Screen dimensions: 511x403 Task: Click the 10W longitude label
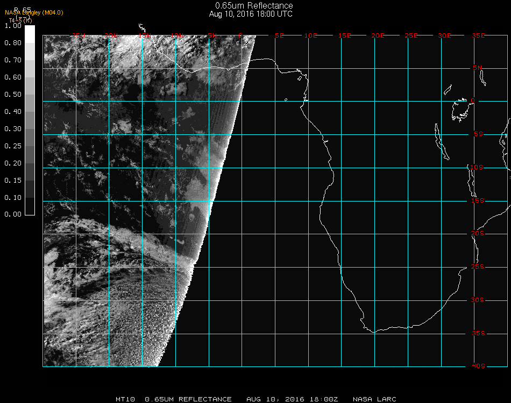(x=177, y=36)
